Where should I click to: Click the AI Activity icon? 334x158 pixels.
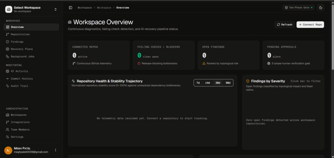tap(8, 71)
